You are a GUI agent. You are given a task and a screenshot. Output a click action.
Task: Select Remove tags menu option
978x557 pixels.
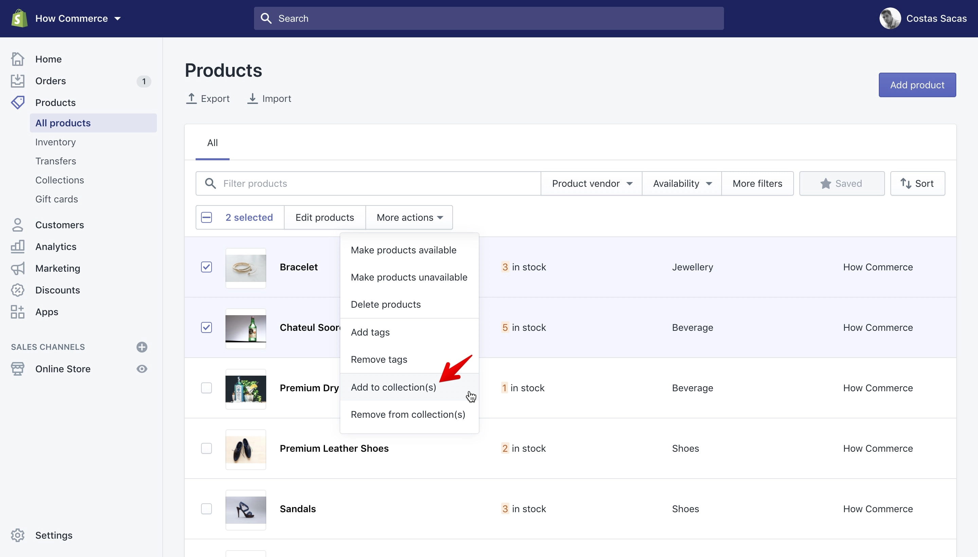pyautogui.click(x=409, y=359)
